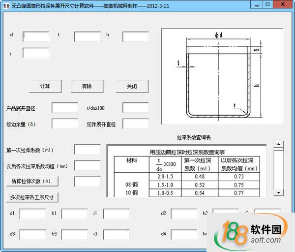Click the 清除 clear button
The image size is (295, 252).
click(87, 86)
